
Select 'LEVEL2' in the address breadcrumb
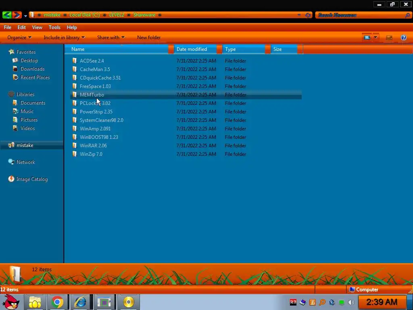point(117,15)
